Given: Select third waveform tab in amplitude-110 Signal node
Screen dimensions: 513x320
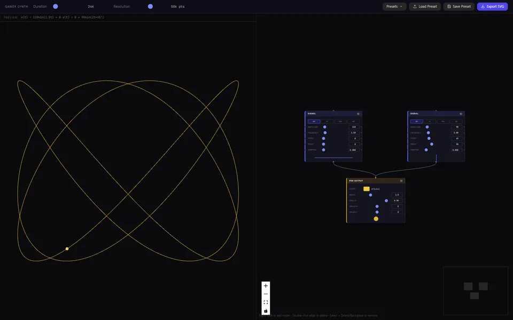Looking at the screenshot, I should [x=340, y=122].
